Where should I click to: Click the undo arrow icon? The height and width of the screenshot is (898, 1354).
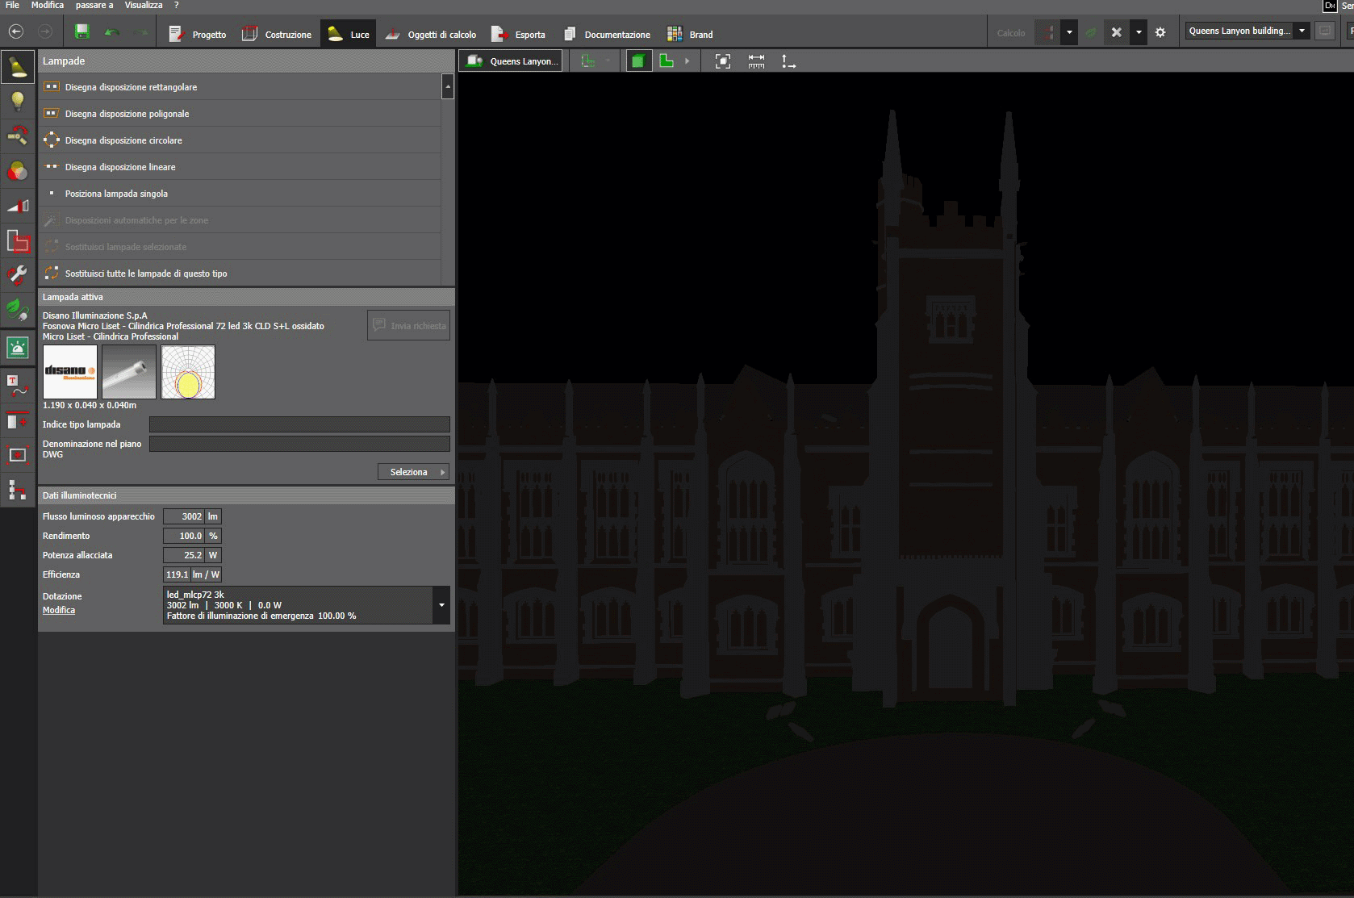click(112, 32)
